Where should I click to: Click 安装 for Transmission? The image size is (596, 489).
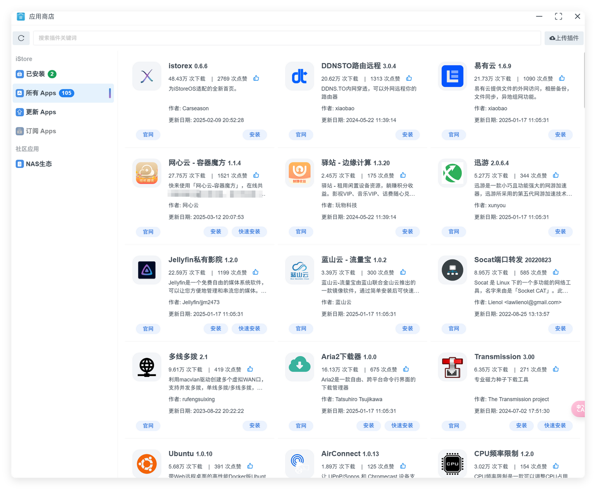click(x=521, y=426)
